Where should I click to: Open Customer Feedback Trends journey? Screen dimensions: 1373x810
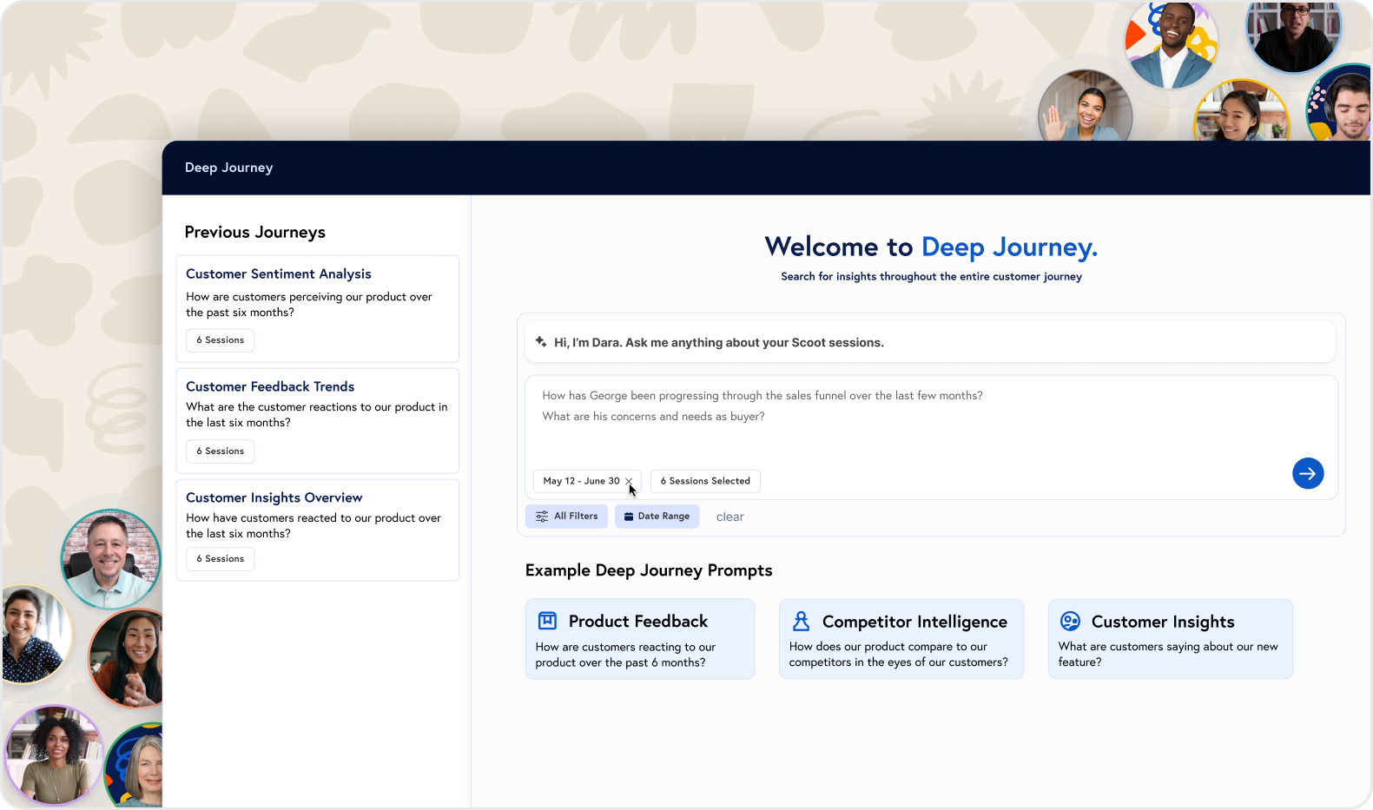tap(318, 420)
